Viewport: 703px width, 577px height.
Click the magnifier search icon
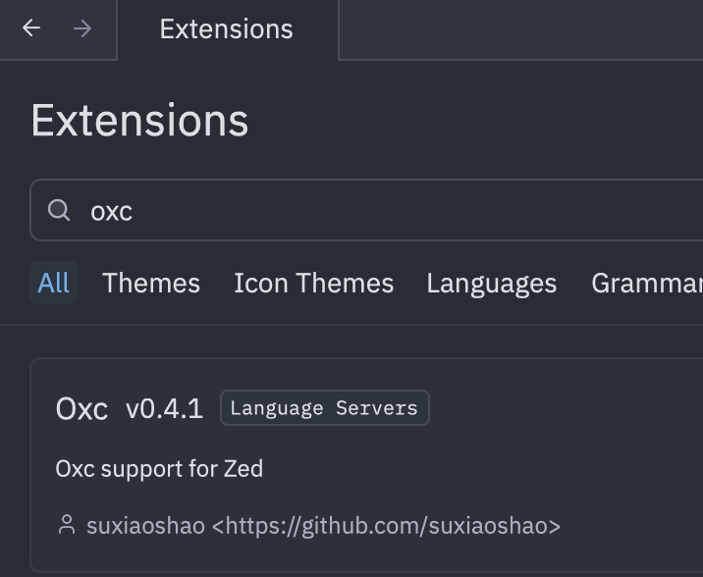click(59, 210)
